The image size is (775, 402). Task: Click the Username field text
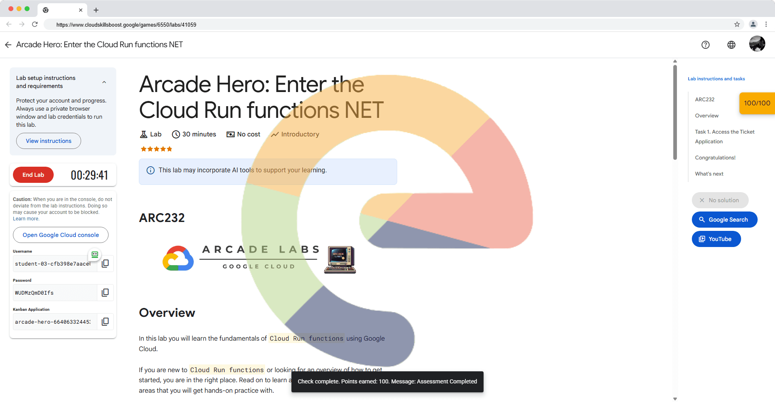(52, 264)
